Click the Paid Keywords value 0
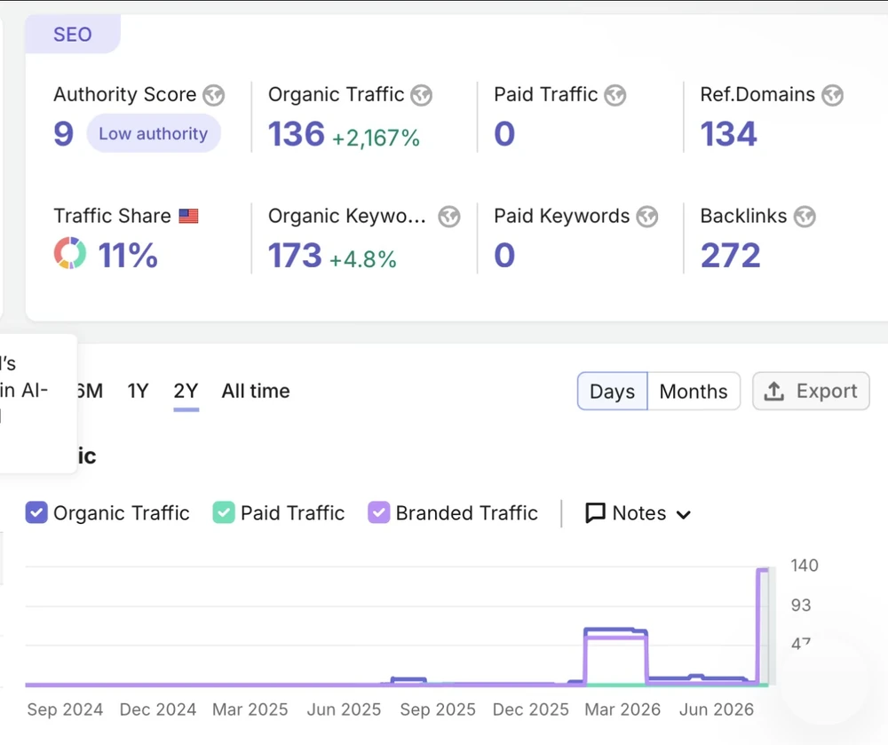Screen dimensions: 888x745 coord(504,256)
